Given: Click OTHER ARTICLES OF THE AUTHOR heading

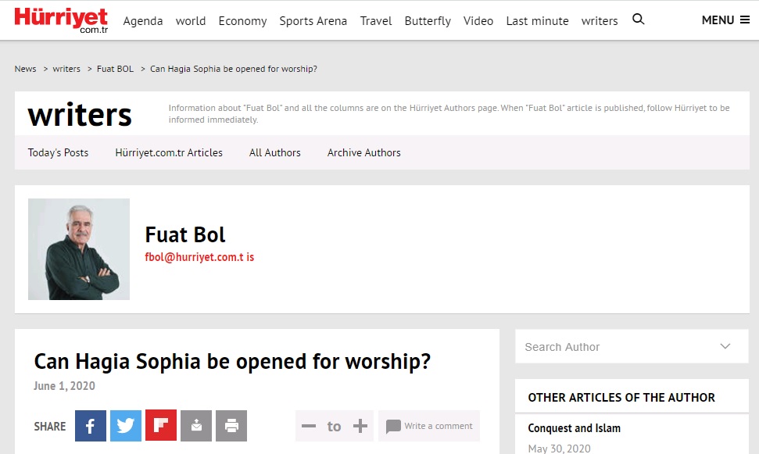Looking at the screenshot, I should (x=621, y=398).
